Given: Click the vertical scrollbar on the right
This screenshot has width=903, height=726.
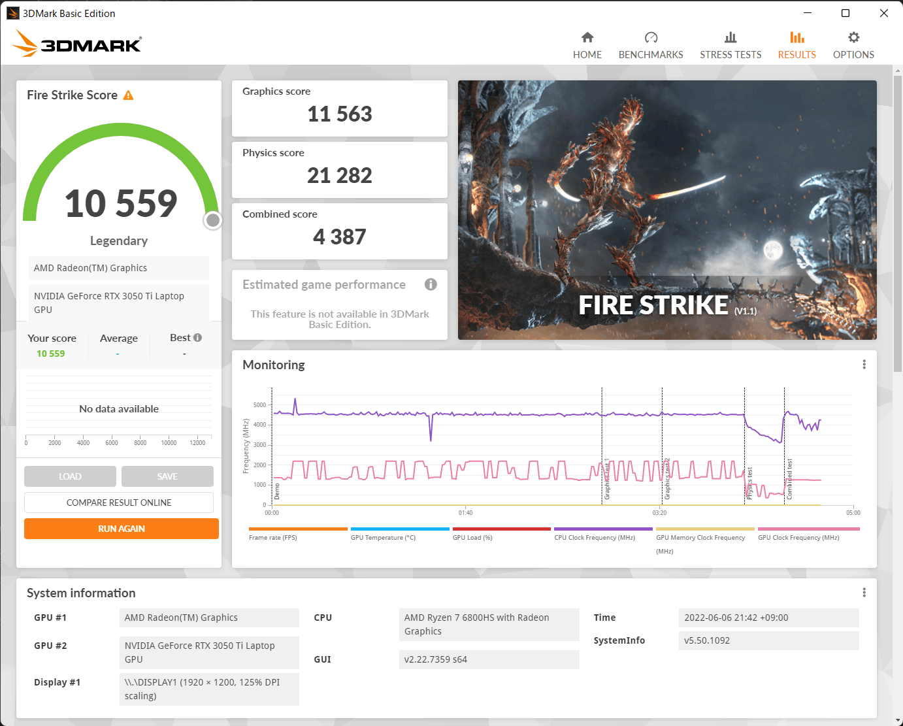Looking at the screenshot, I should click(x=898, y=222).
